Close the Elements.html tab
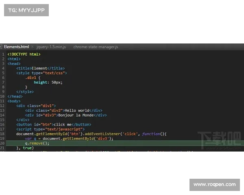The image size is (244, 195). [32, 47]
